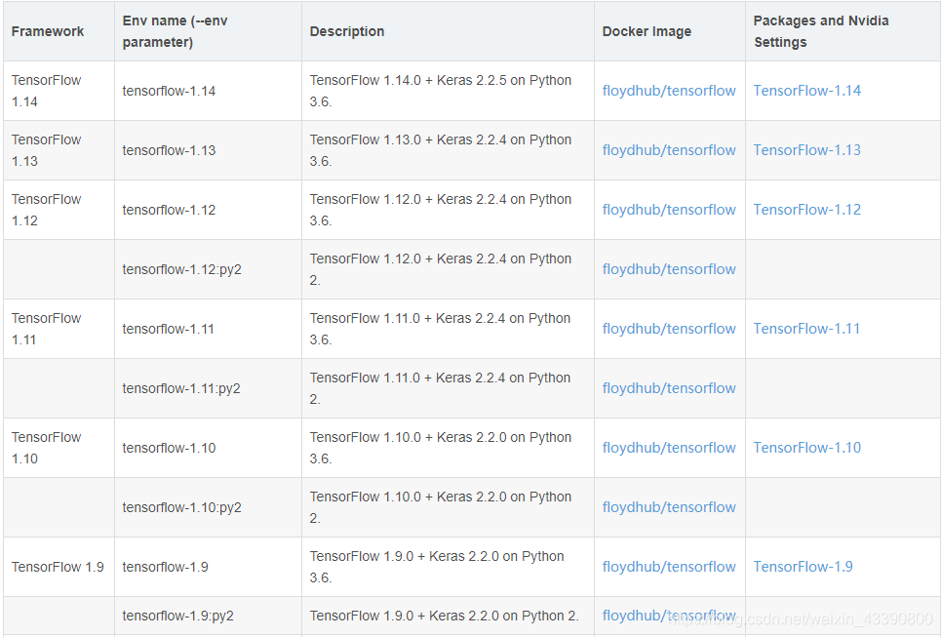This screenshot has width=942, height=637.
Task: Click description 'TensorFlow 1.12.0 + Keras 2.2.4 on Python 2'
Action: [x=441, y=269]
